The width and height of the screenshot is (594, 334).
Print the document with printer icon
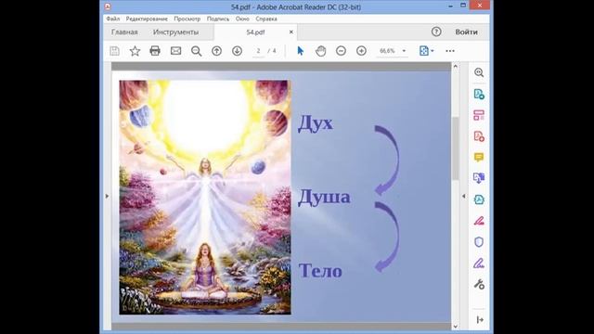coord(155,51)
